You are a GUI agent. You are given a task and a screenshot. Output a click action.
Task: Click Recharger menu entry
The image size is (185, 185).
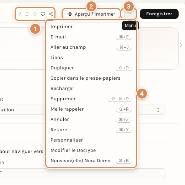coord(91,89)
